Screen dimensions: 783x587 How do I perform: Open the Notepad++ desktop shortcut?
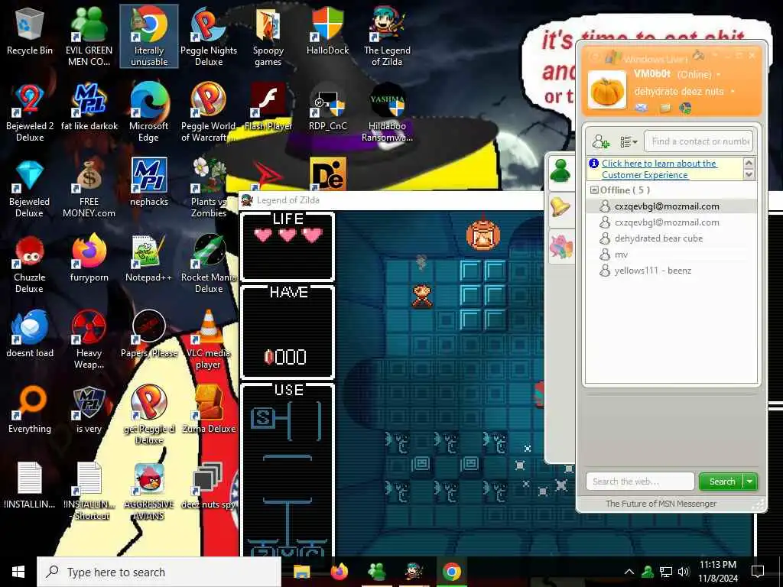[x=149, y=258]
